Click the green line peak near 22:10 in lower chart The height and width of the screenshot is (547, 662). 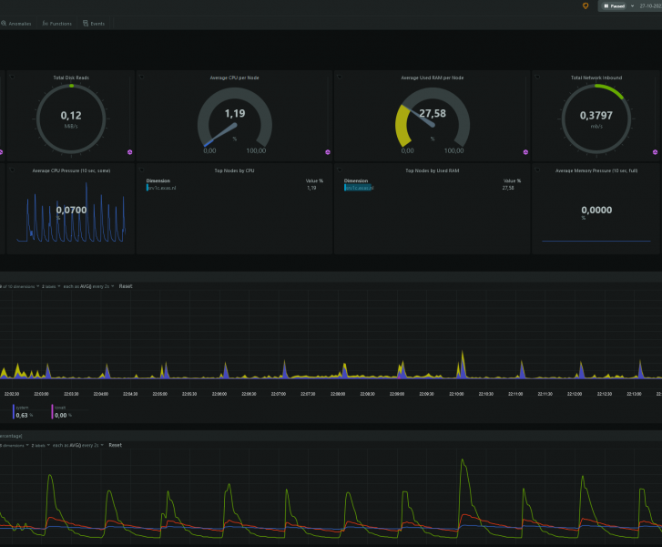(x=463, y=460)
